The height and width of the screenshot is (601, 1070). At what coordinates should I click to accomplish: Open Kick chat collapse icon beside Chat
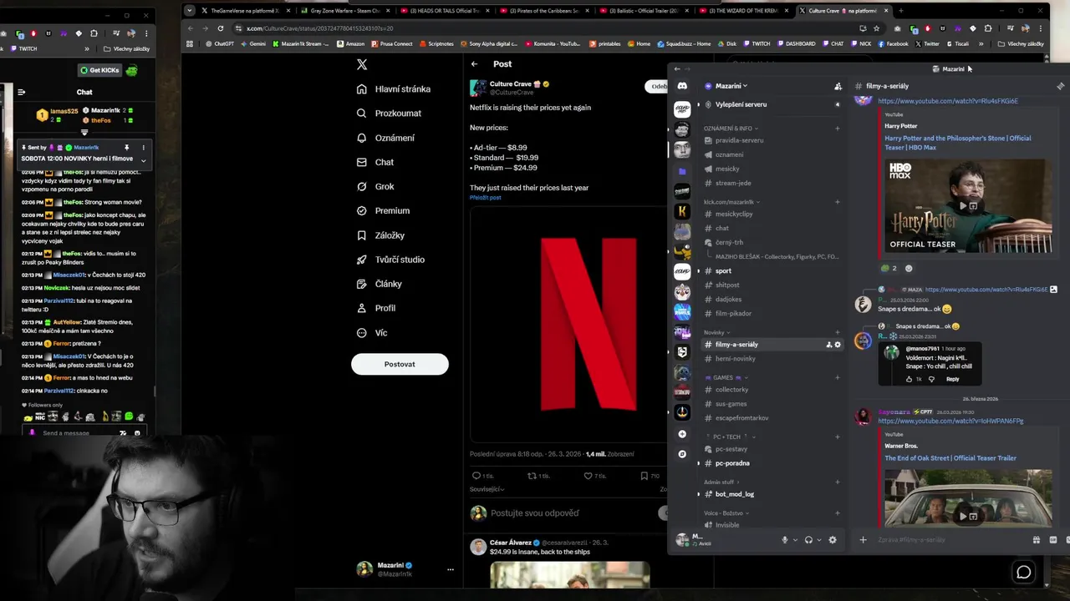pyautogui.click(x=22, y=93)
